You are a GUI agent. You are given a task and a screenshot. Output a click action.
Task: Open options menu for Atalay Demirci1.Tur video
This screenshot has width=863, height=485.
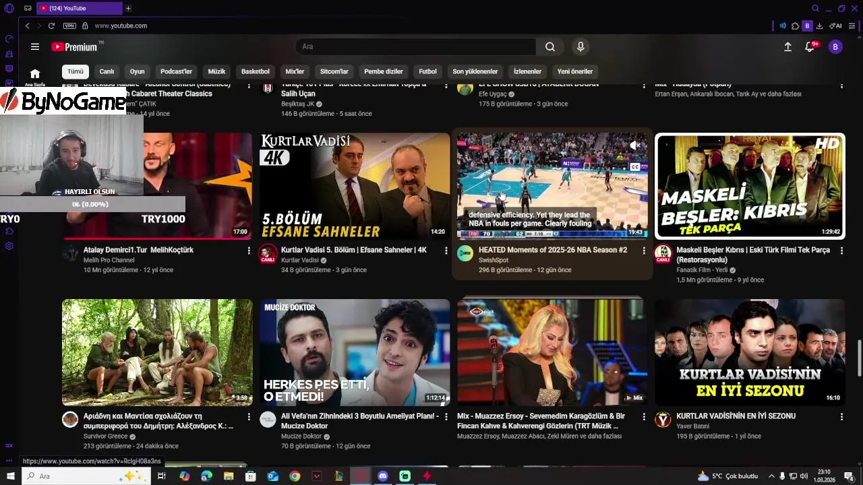pyautogui.click(x=249, y=251)
